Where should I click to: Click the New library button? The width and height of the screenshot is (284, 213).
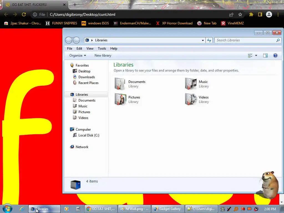[x=103, y=55]
